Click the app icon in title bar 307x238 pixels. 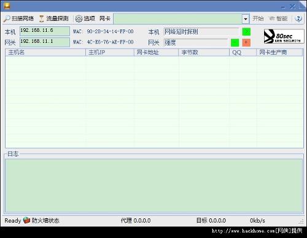(7, 6)
